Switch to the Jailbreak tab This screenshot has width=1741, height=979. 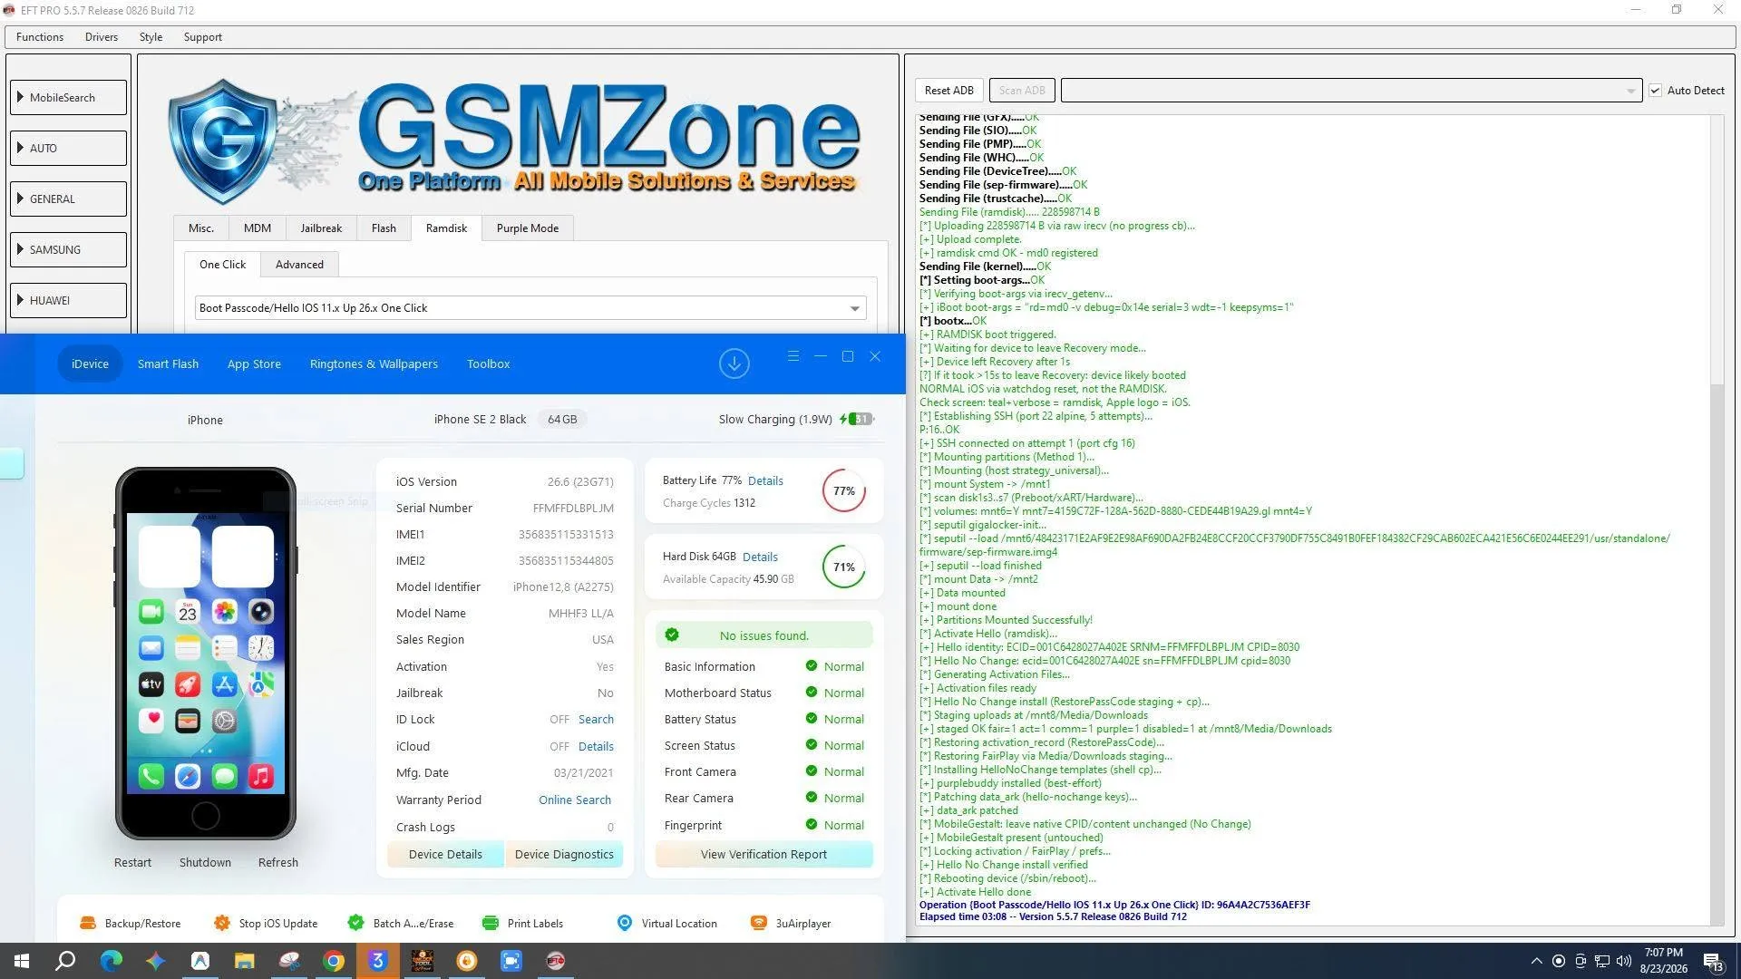pyautogui.click(x=321, y=228)
